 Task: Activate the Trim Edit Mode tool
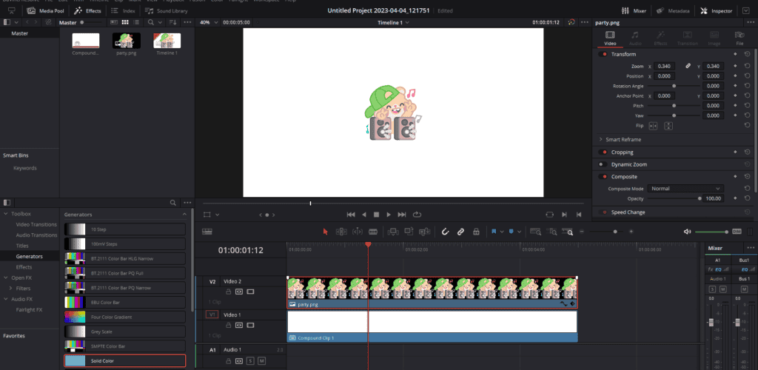tap(341, 232)
